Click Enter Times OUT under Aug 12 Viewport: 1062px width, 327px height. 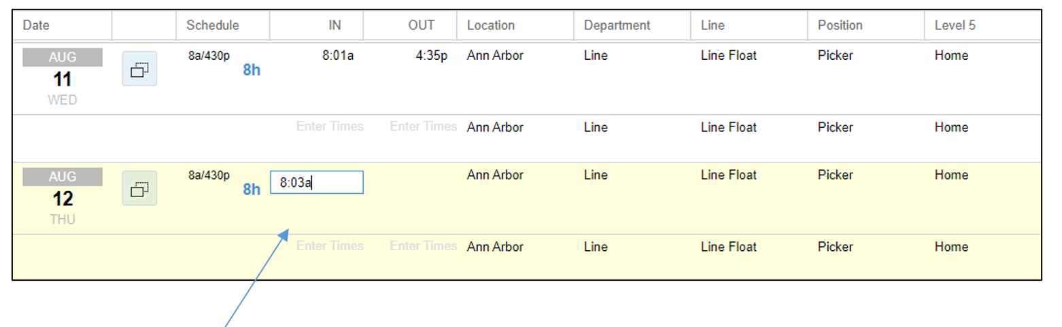(x=424, y=245)
